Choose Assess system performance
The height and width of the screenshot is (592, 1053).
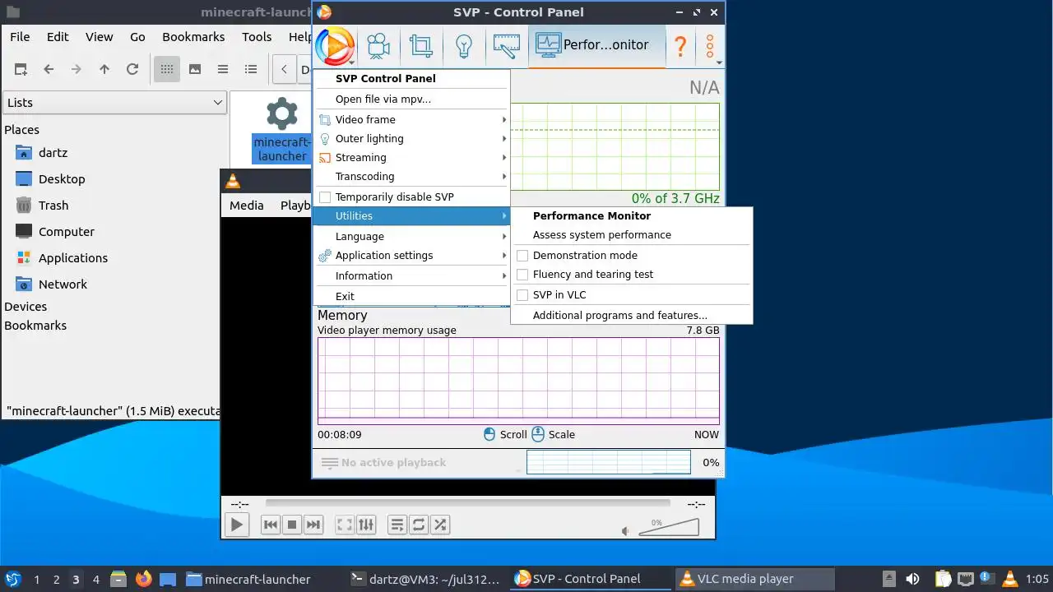coord(631,235)
